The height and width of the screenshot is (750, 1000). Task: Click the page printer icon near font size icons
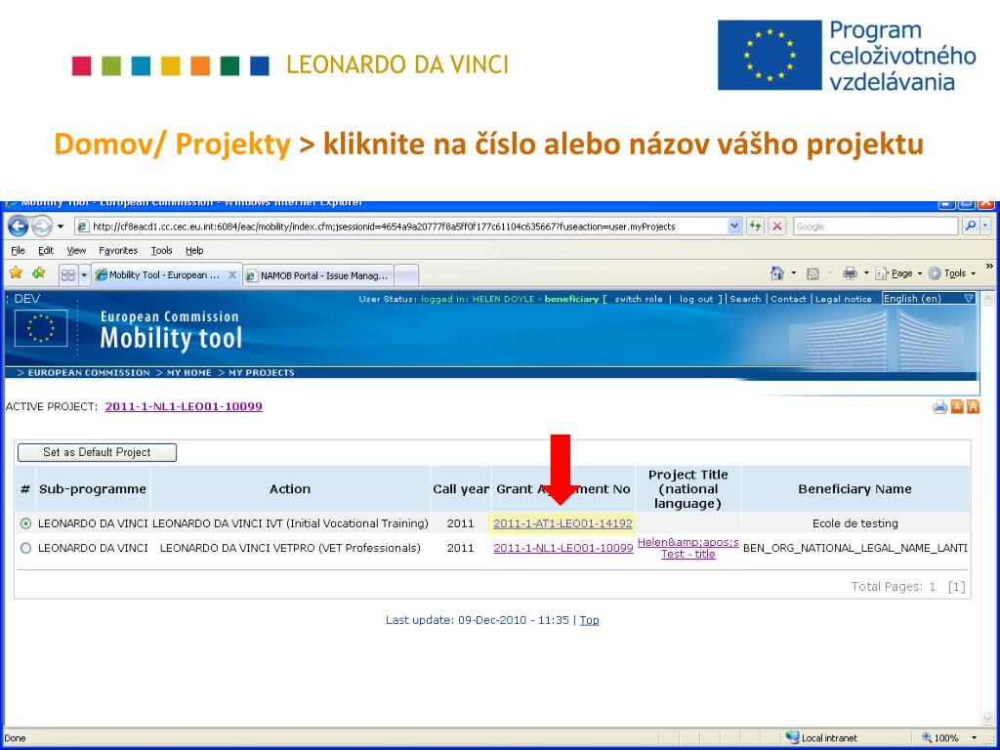940,407
